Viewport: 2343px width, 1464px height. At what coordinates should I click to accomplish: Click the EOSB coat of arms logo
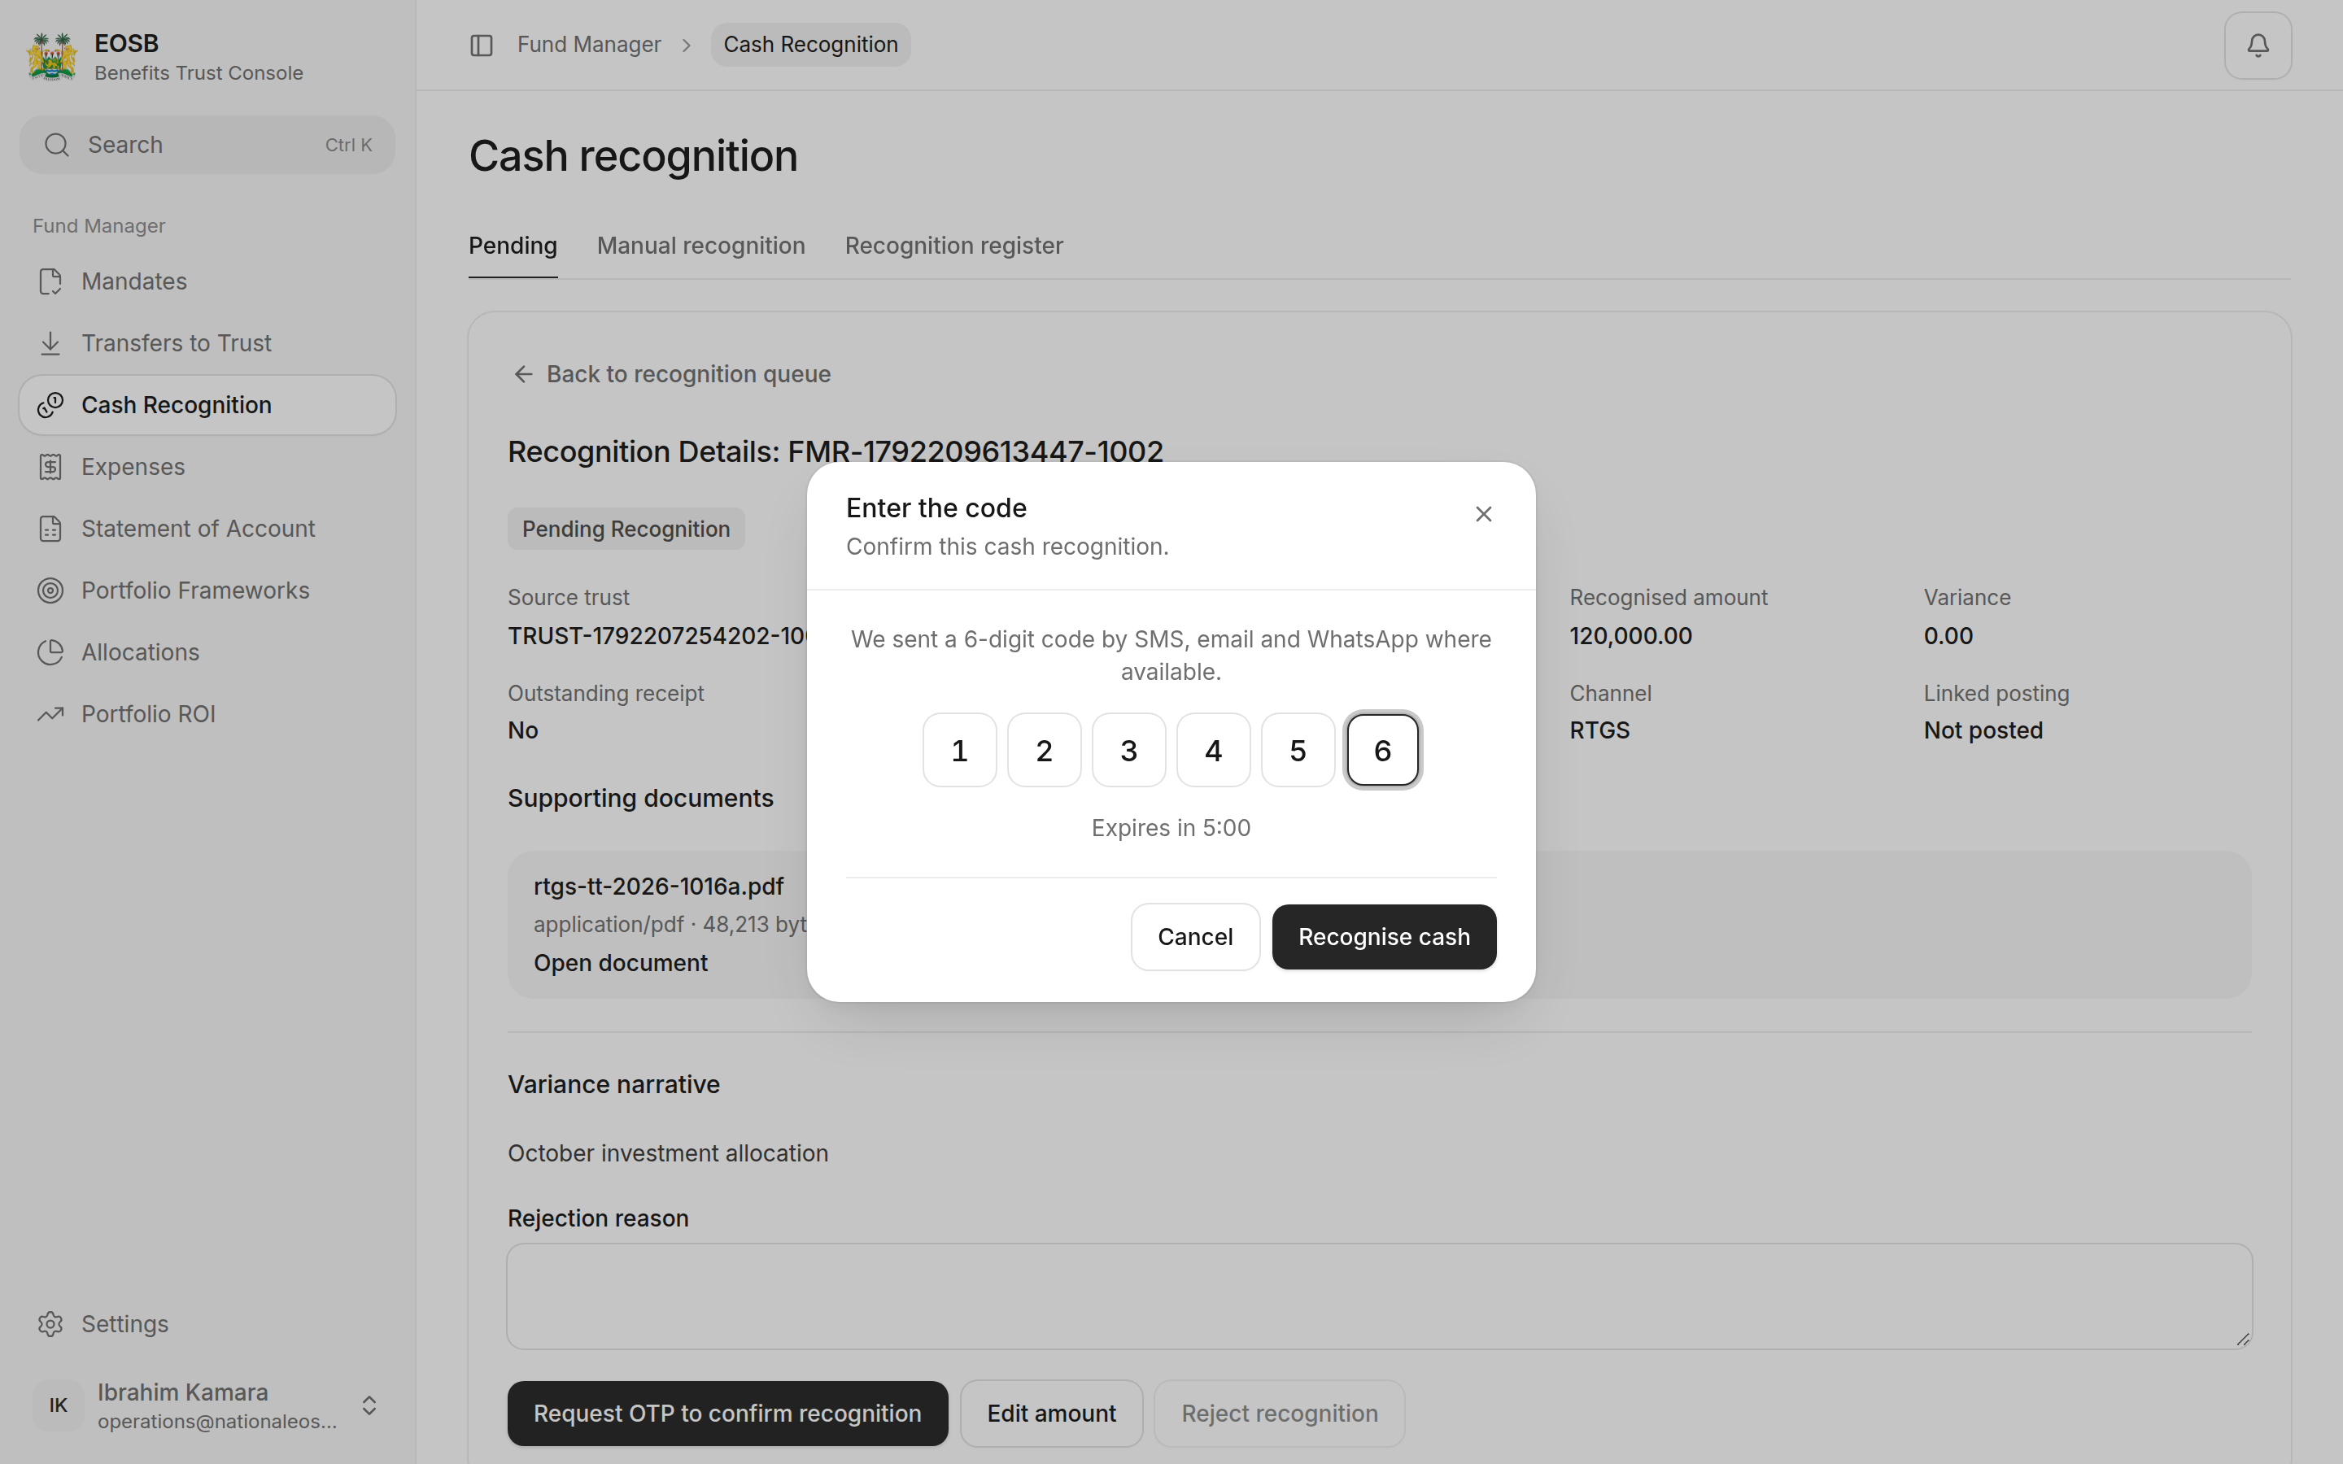(52, 57)
